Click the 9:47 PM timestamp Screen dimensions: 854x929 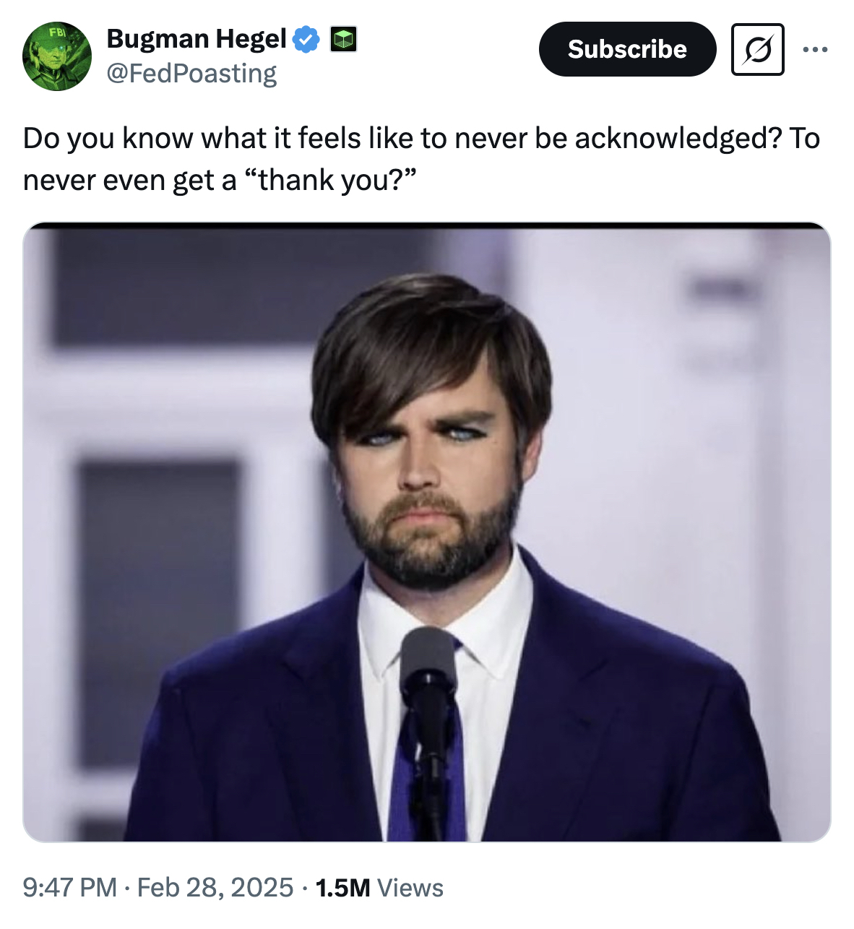point(69,887)
